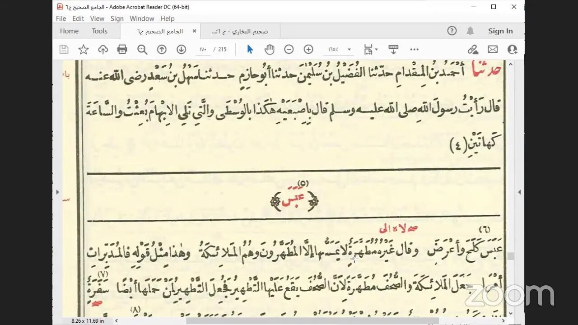Screen dimensions: 578x325
Task: Open find text via the magnifier icon
Action: 142,50
